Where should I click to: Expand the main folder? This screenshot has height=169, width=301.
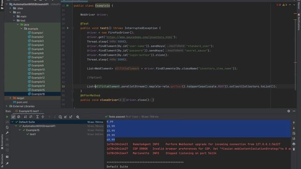tap(14, 16)
